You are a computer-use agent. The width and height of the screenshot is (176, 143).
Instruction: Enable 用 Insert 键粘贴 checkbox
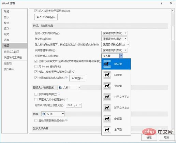36,67
